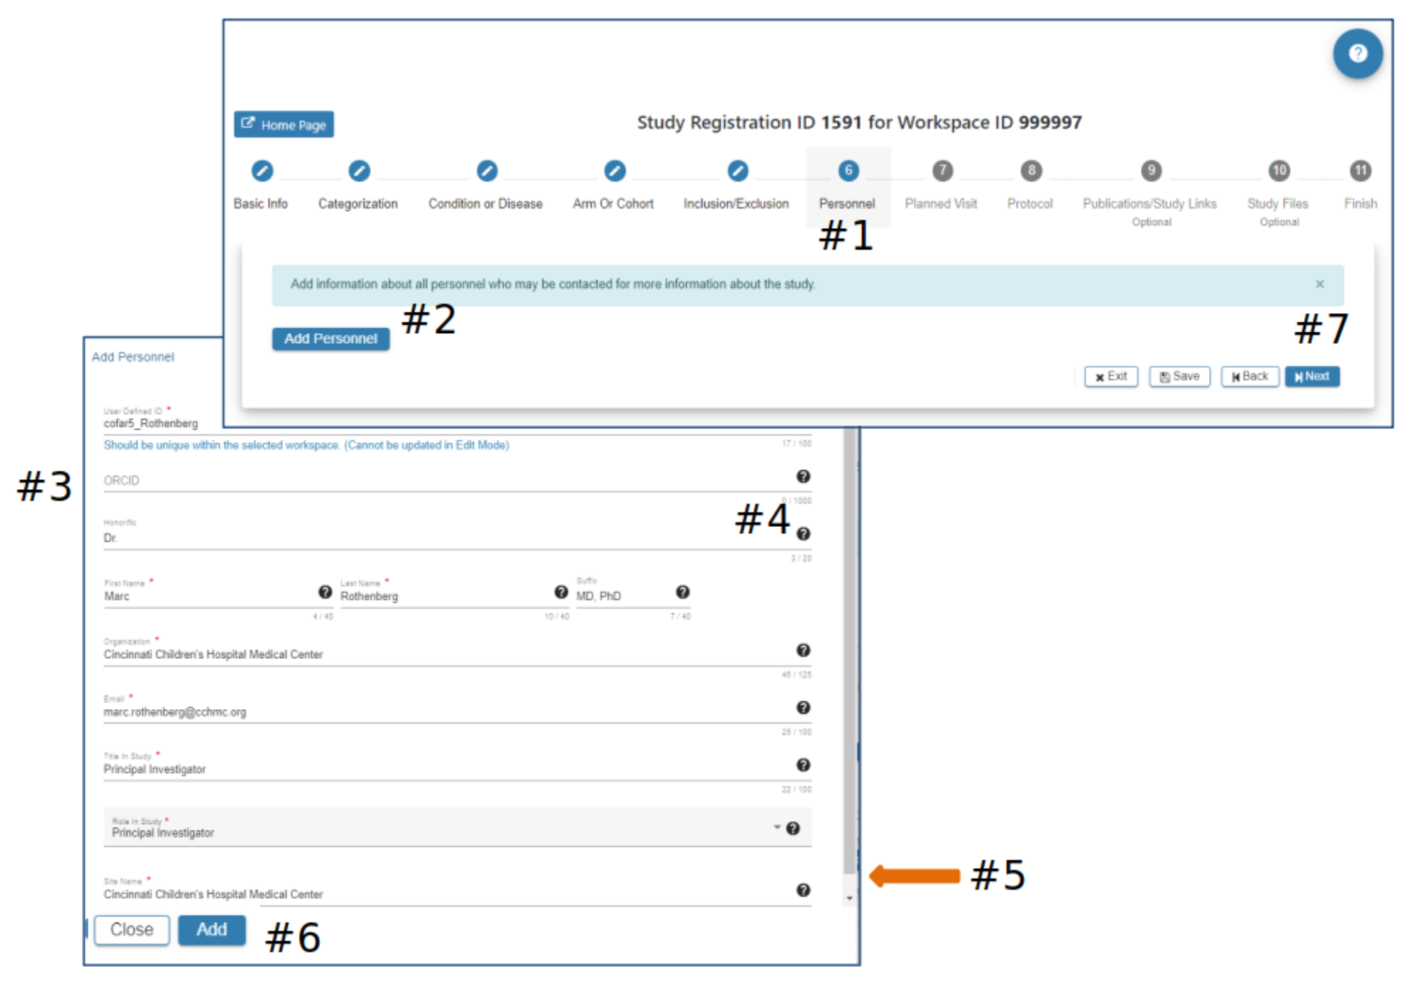Select the Study Files tab label
The width and height of the screenshot is (1421, 982).
pyautogui.click(x=1278, y=204)
